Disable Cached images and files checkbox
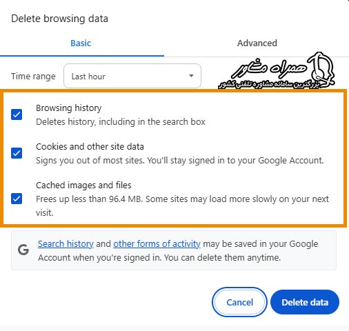The height and width of the screenshot is (331, 349). click(x=17, y=199)
